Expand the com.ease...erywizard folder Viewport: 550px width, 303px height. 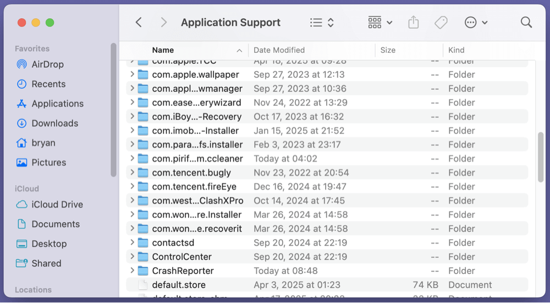coord(132,102)
